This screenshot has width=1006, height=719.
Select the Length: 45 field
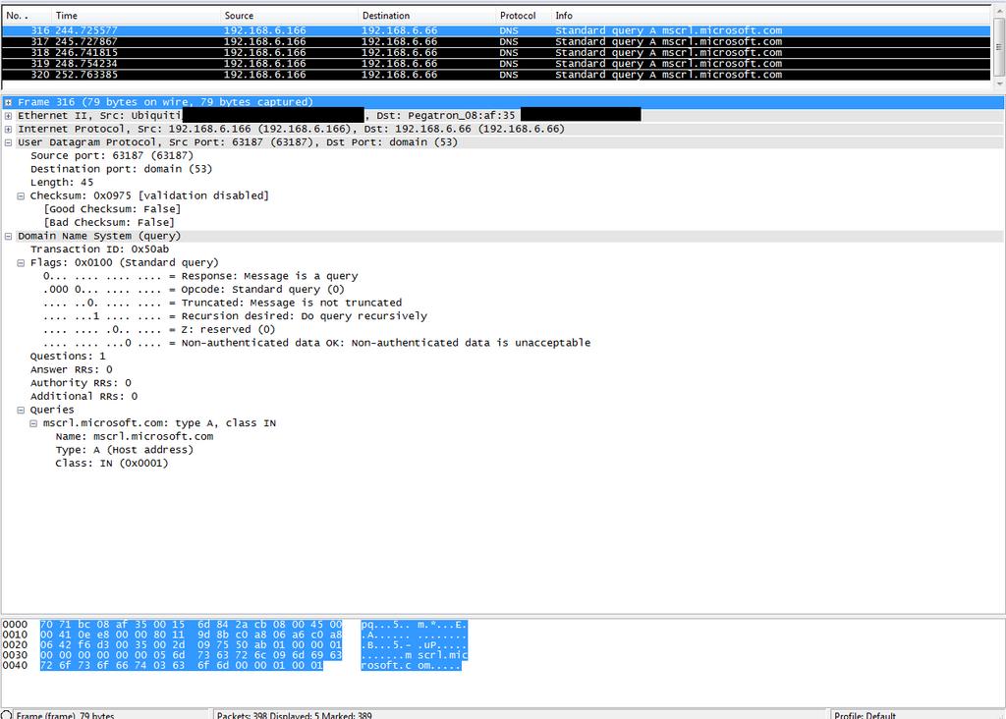pos(62,183)
